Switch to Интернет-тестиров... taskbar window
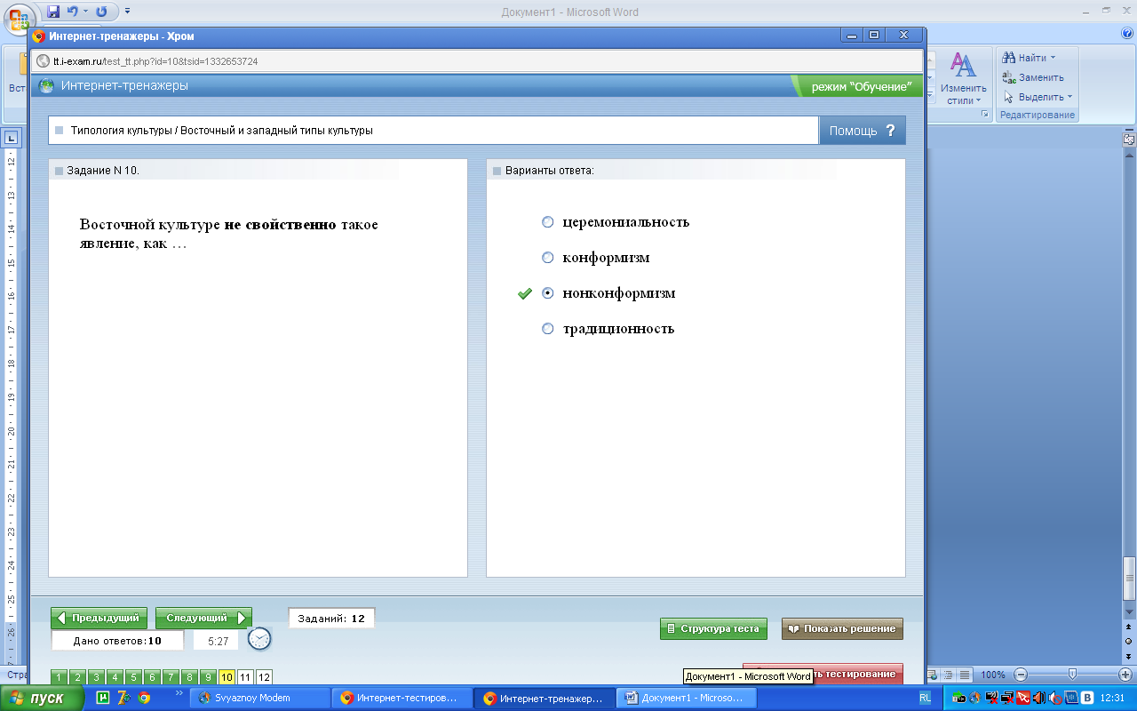Image resolution: width=1137 pixels, height=711 pixels. [401, 699]
